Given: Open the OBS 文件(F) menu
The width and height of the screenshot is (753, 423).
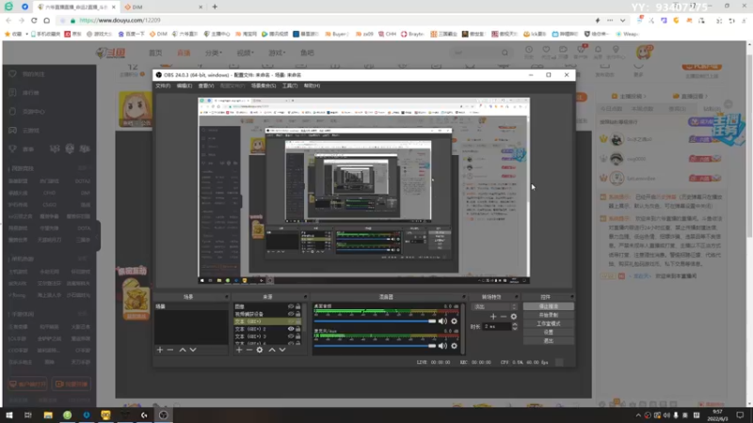Looking at the screenshot, I should 163,86.
